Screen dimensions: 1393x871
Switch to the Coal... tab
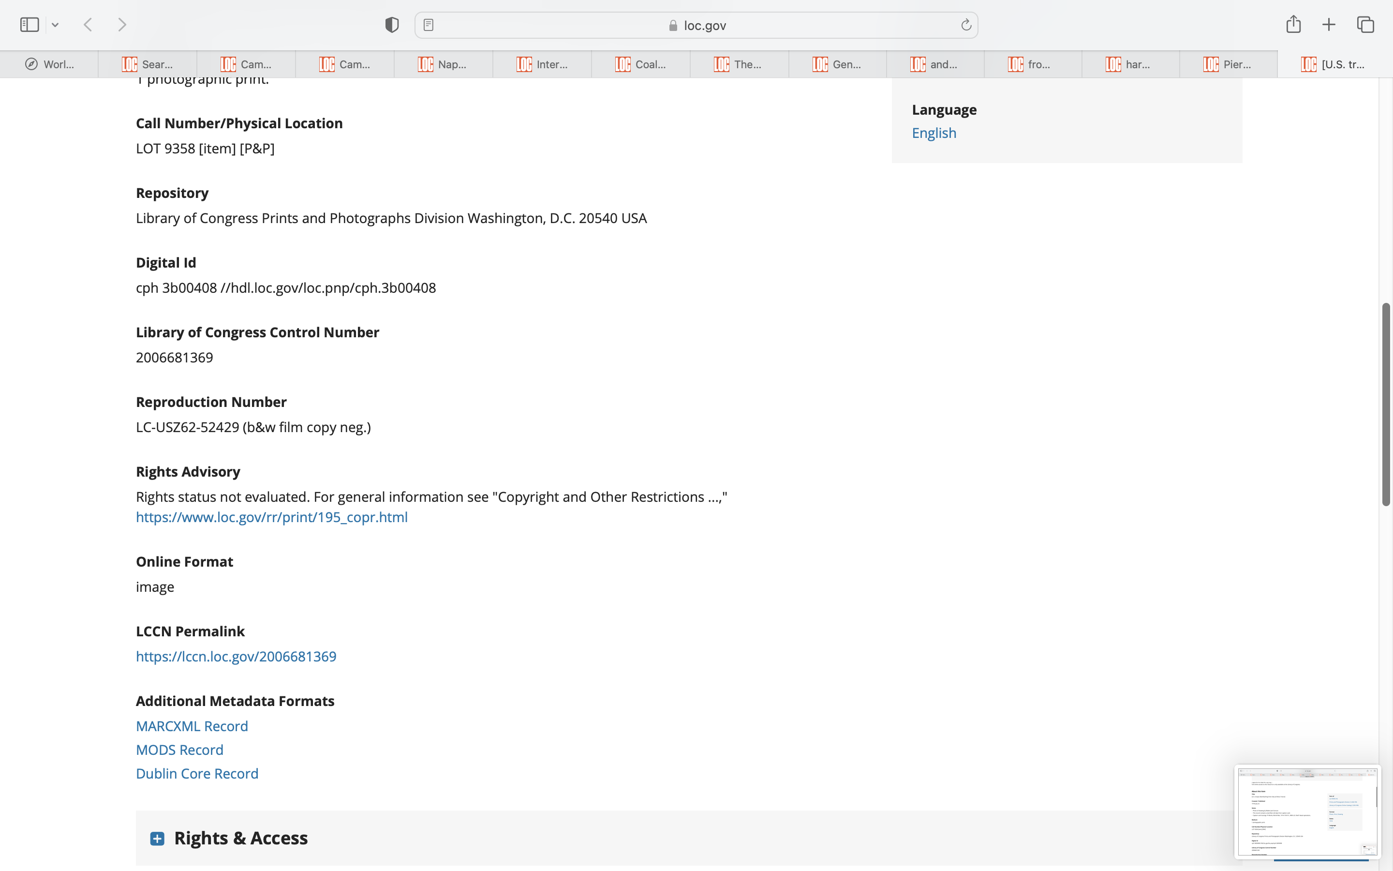pyautogui.click(x=640, y=64)
